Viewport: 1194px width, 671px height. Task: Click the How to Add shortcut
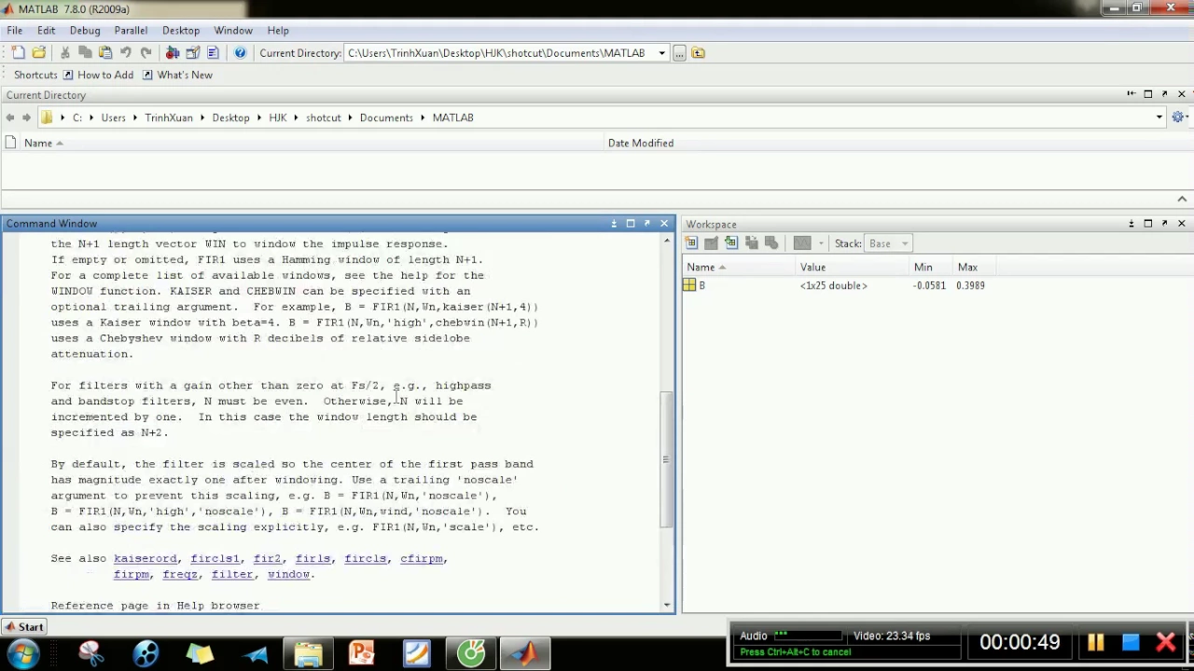tap(98, 75)
